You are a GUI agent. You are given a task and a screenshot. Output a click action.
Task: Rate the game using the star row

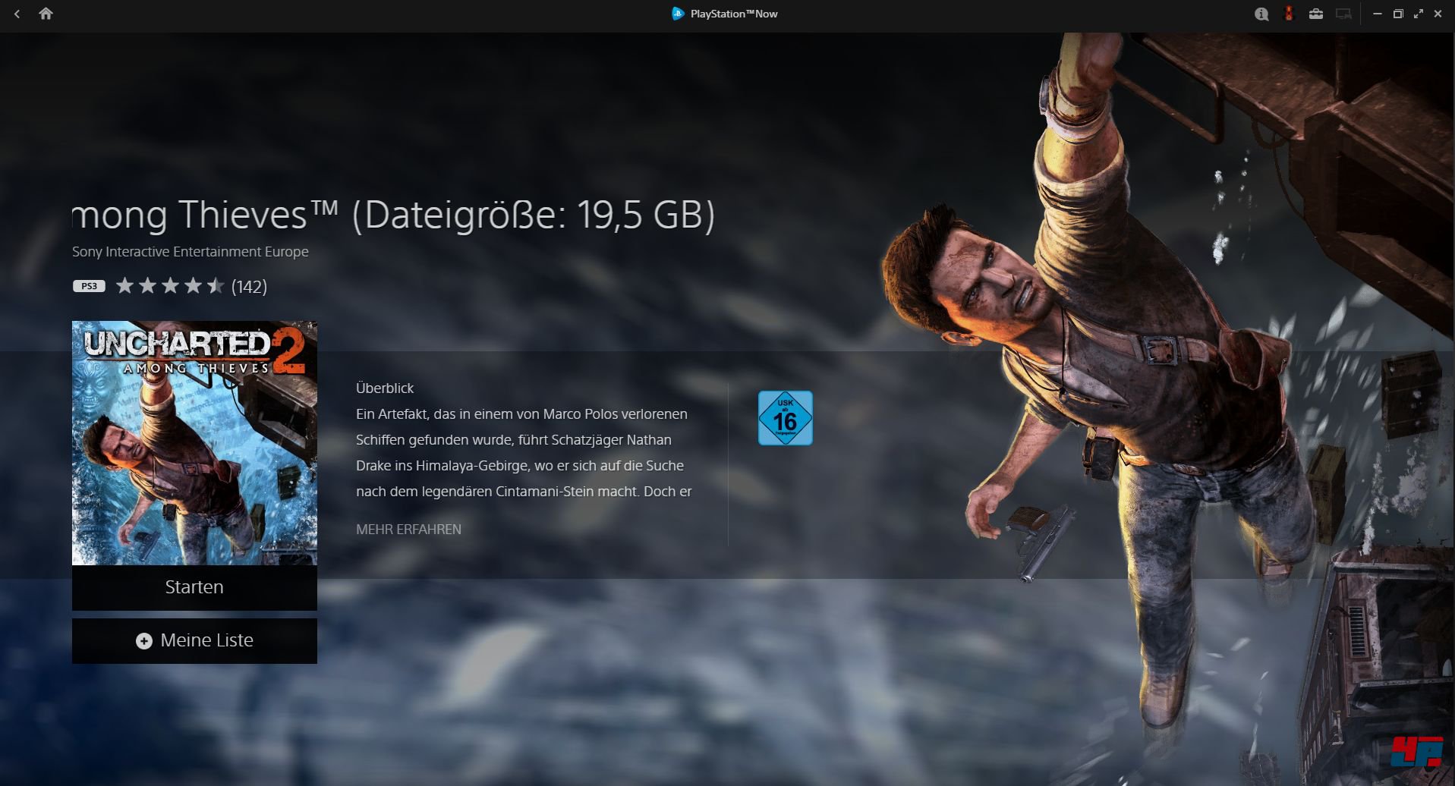(169, 285)
